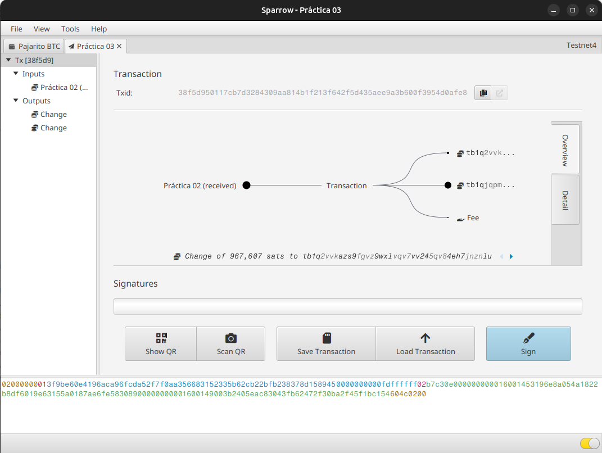This screenshot has width=602, height=453.
Task: Click the Save Transaction button
Action: [x=327, y=343]
